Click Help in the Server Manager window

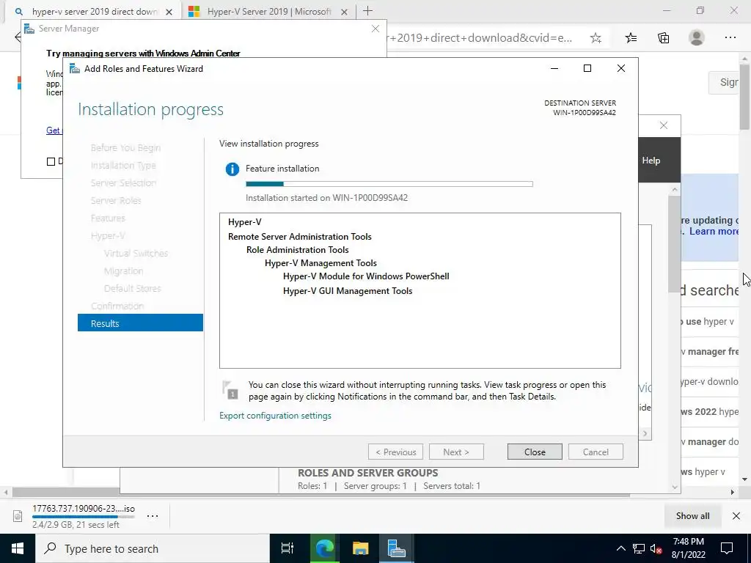651,161
